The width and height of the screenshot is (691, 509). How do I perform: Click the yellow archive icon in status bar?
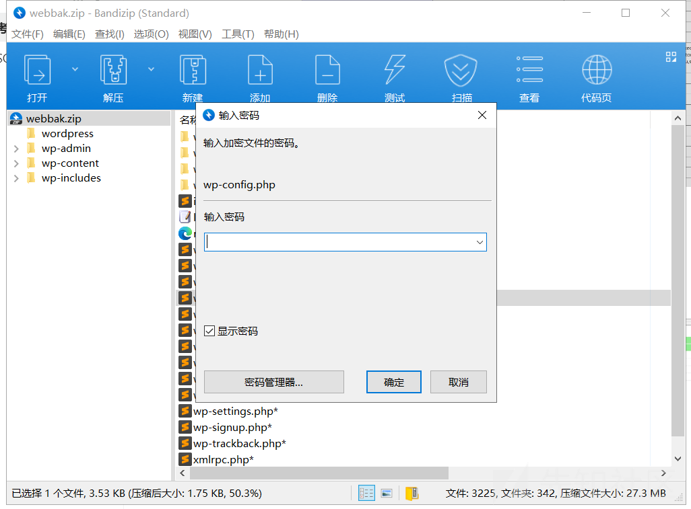(x=412, y=493)
